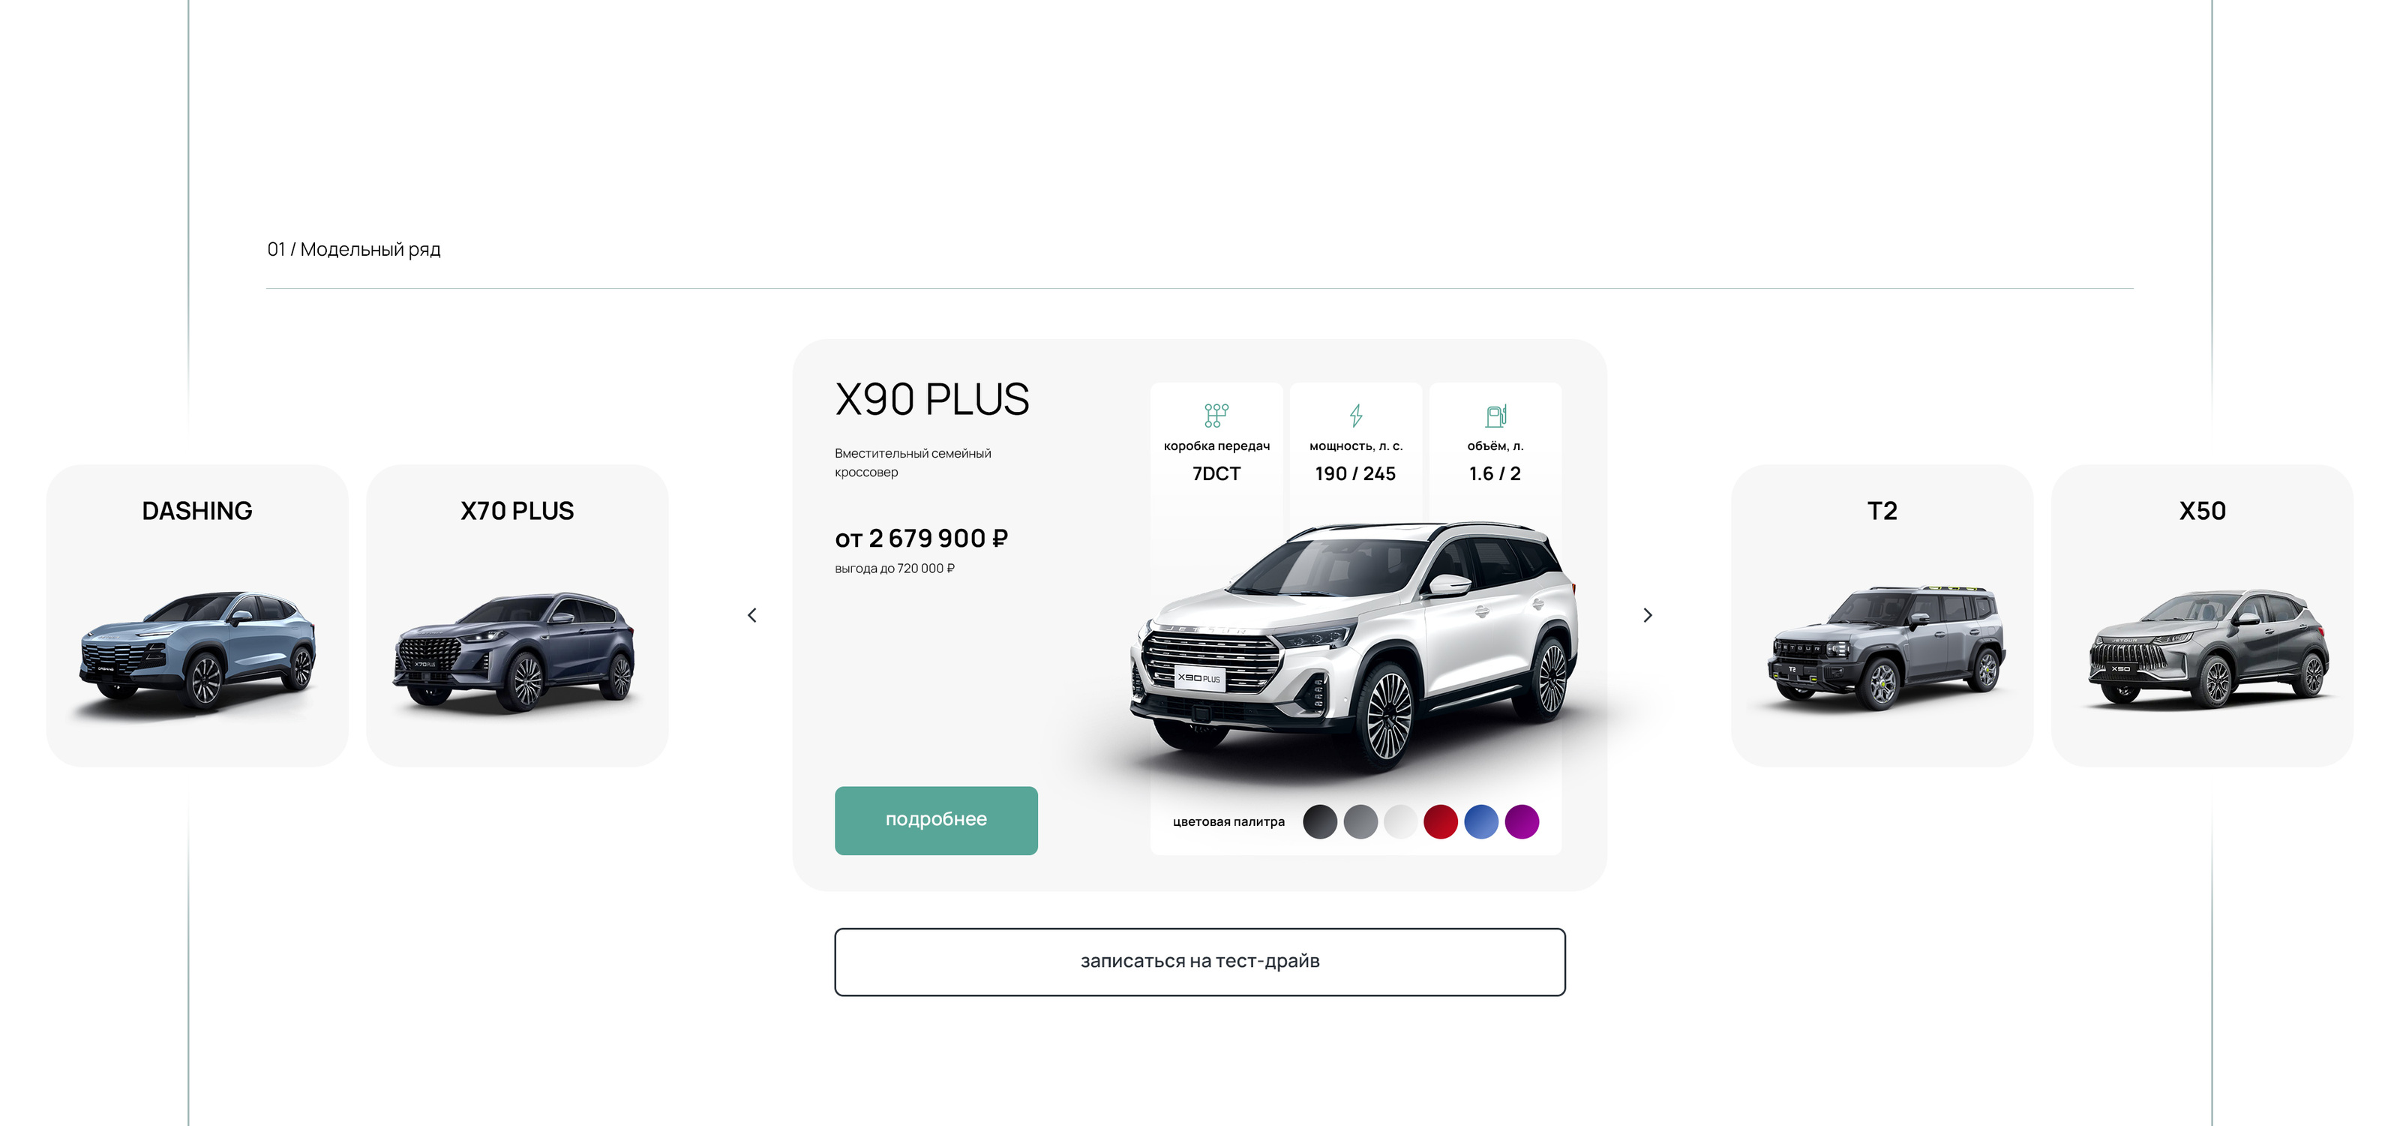Click записаться на тест-драйв button
This screenshot has width=2400, height=1126.
click(x=1200, y=962)
